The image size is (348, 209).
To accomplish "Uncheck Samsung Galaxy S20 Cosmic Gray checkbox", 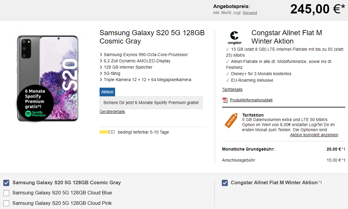I will 7,183.
